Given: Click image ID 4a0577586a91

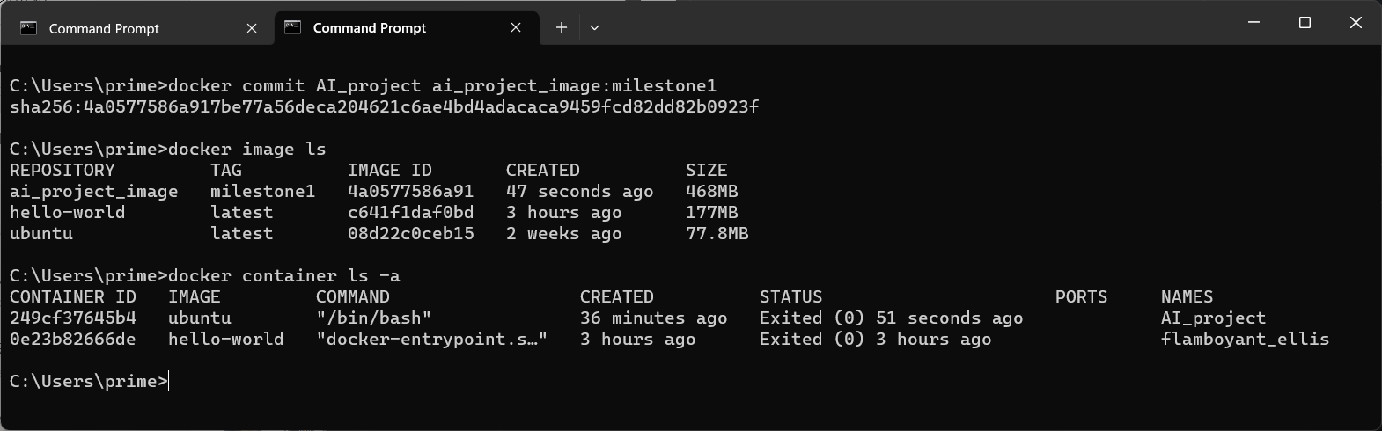Looking at the screenshot, I should tap(410, 192).
